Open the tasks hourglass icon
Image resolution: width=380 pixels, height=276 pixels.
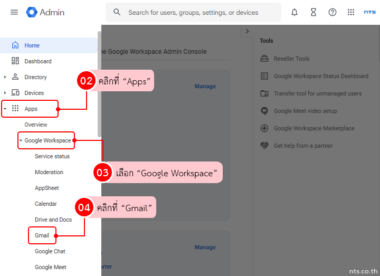313,12
